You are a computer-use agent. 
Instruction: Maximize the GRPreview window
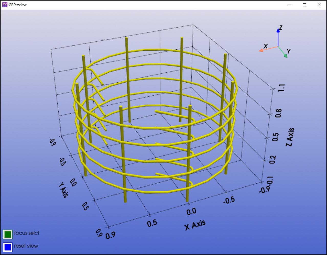pyautogui.click(x=304, y=5)
